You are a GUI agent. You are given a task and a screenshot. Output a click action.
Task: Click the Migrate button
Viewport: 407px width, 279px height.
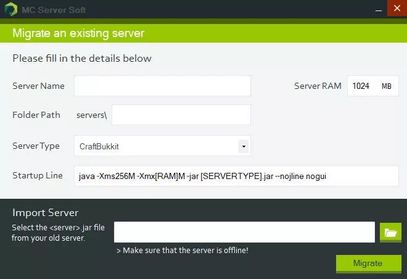click(x=369, y=264)
